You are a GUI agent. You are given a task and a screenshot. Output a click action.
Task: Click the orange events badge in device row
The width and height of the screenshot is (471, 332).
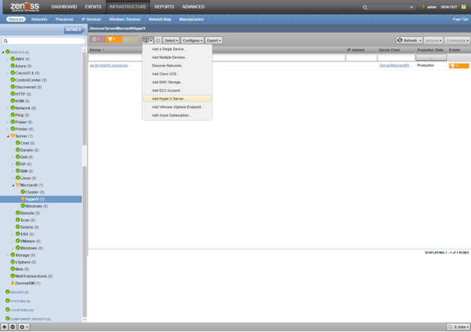coord(459,65)
